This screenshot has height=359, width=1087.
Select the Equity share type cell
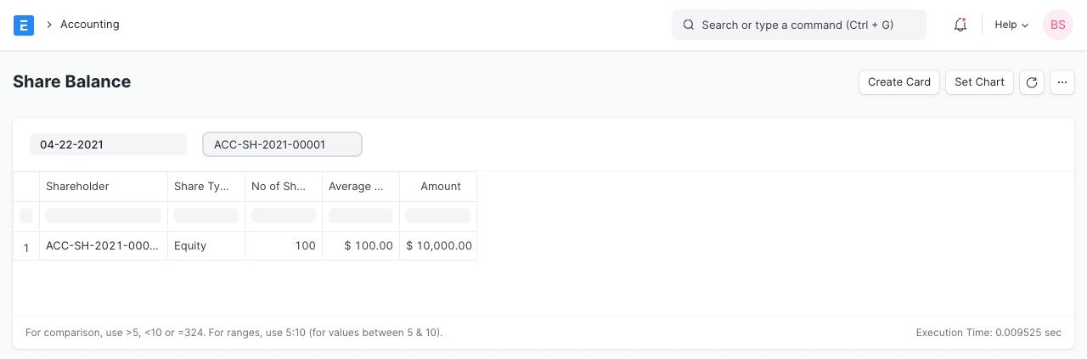point(206,246)
